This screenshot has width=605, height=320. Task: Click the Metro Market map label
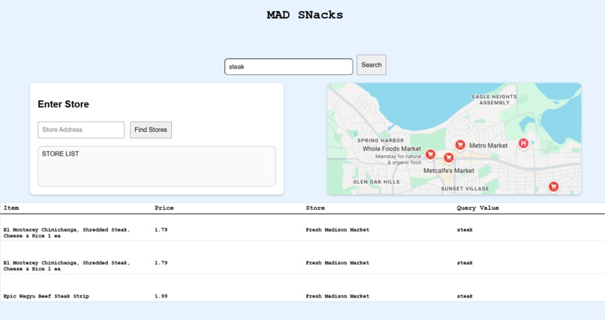(488, 145)
